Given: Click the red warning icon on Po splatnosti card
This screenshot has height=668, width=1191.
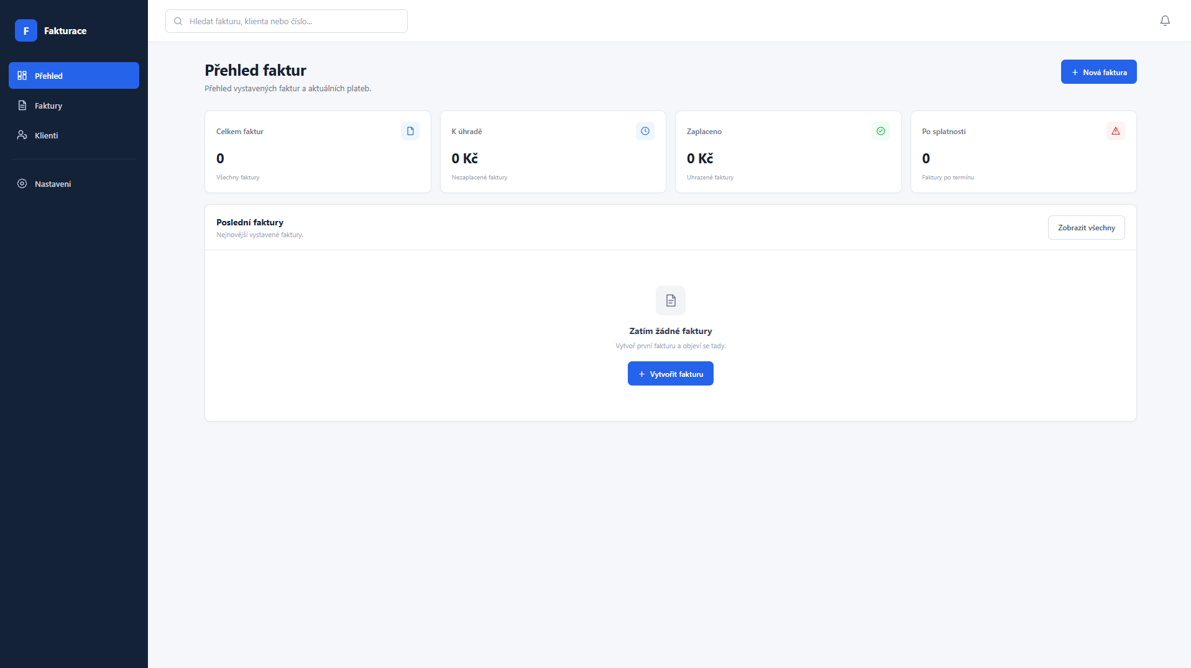Looking at the screenshot, I should pos(1116,131).
